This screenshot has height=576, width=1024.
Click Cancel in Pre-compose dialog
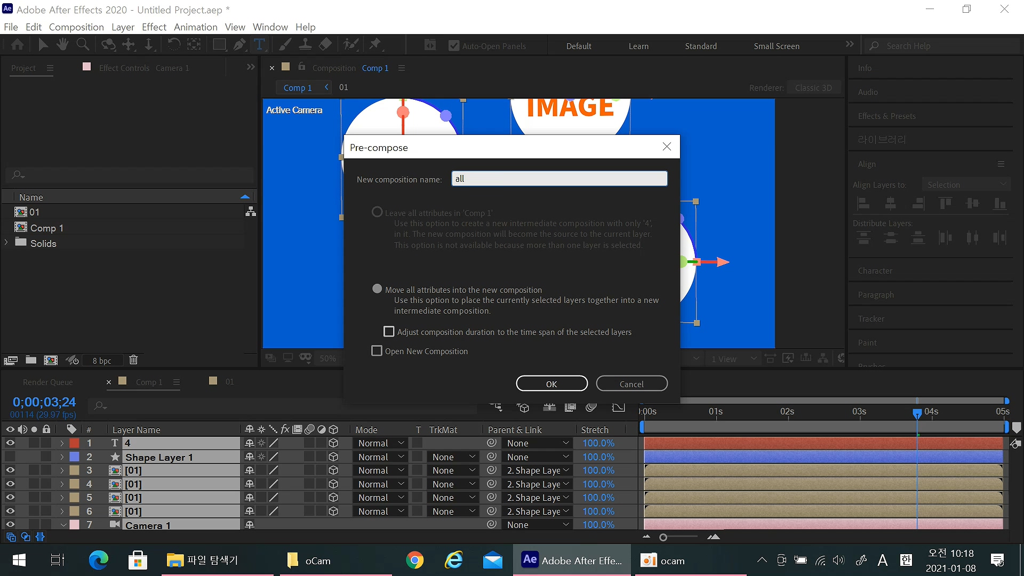631,383
